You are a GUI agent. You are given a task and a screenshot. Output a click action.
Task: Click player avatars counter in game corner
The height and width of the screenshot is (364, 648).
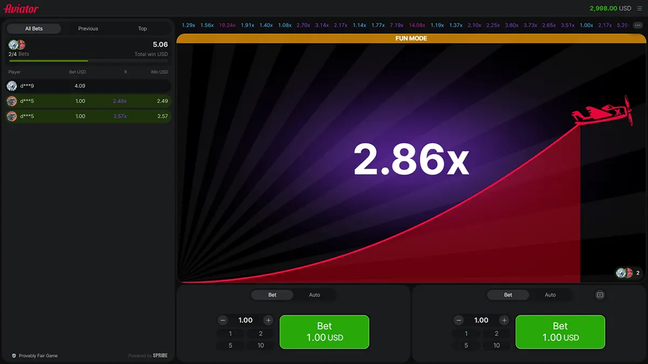[629, 273]
